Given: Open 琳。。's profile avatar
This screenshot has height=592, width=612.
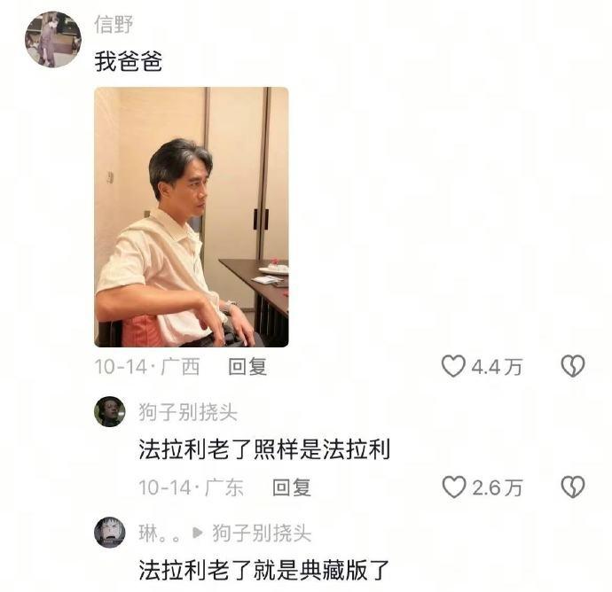Looking at the screenshot, I should 110,533.
